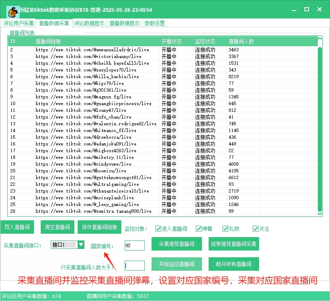Screen dimensions: 330x301
Task: Open the 评论数据显示 tab
Action: click(x=89, y=23)
